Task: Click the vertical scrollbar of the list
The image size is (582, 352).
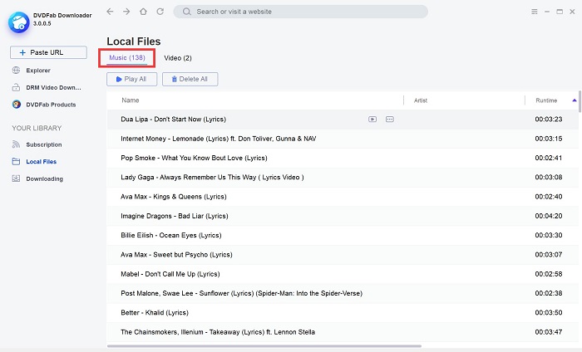Action: click(580, 101)
